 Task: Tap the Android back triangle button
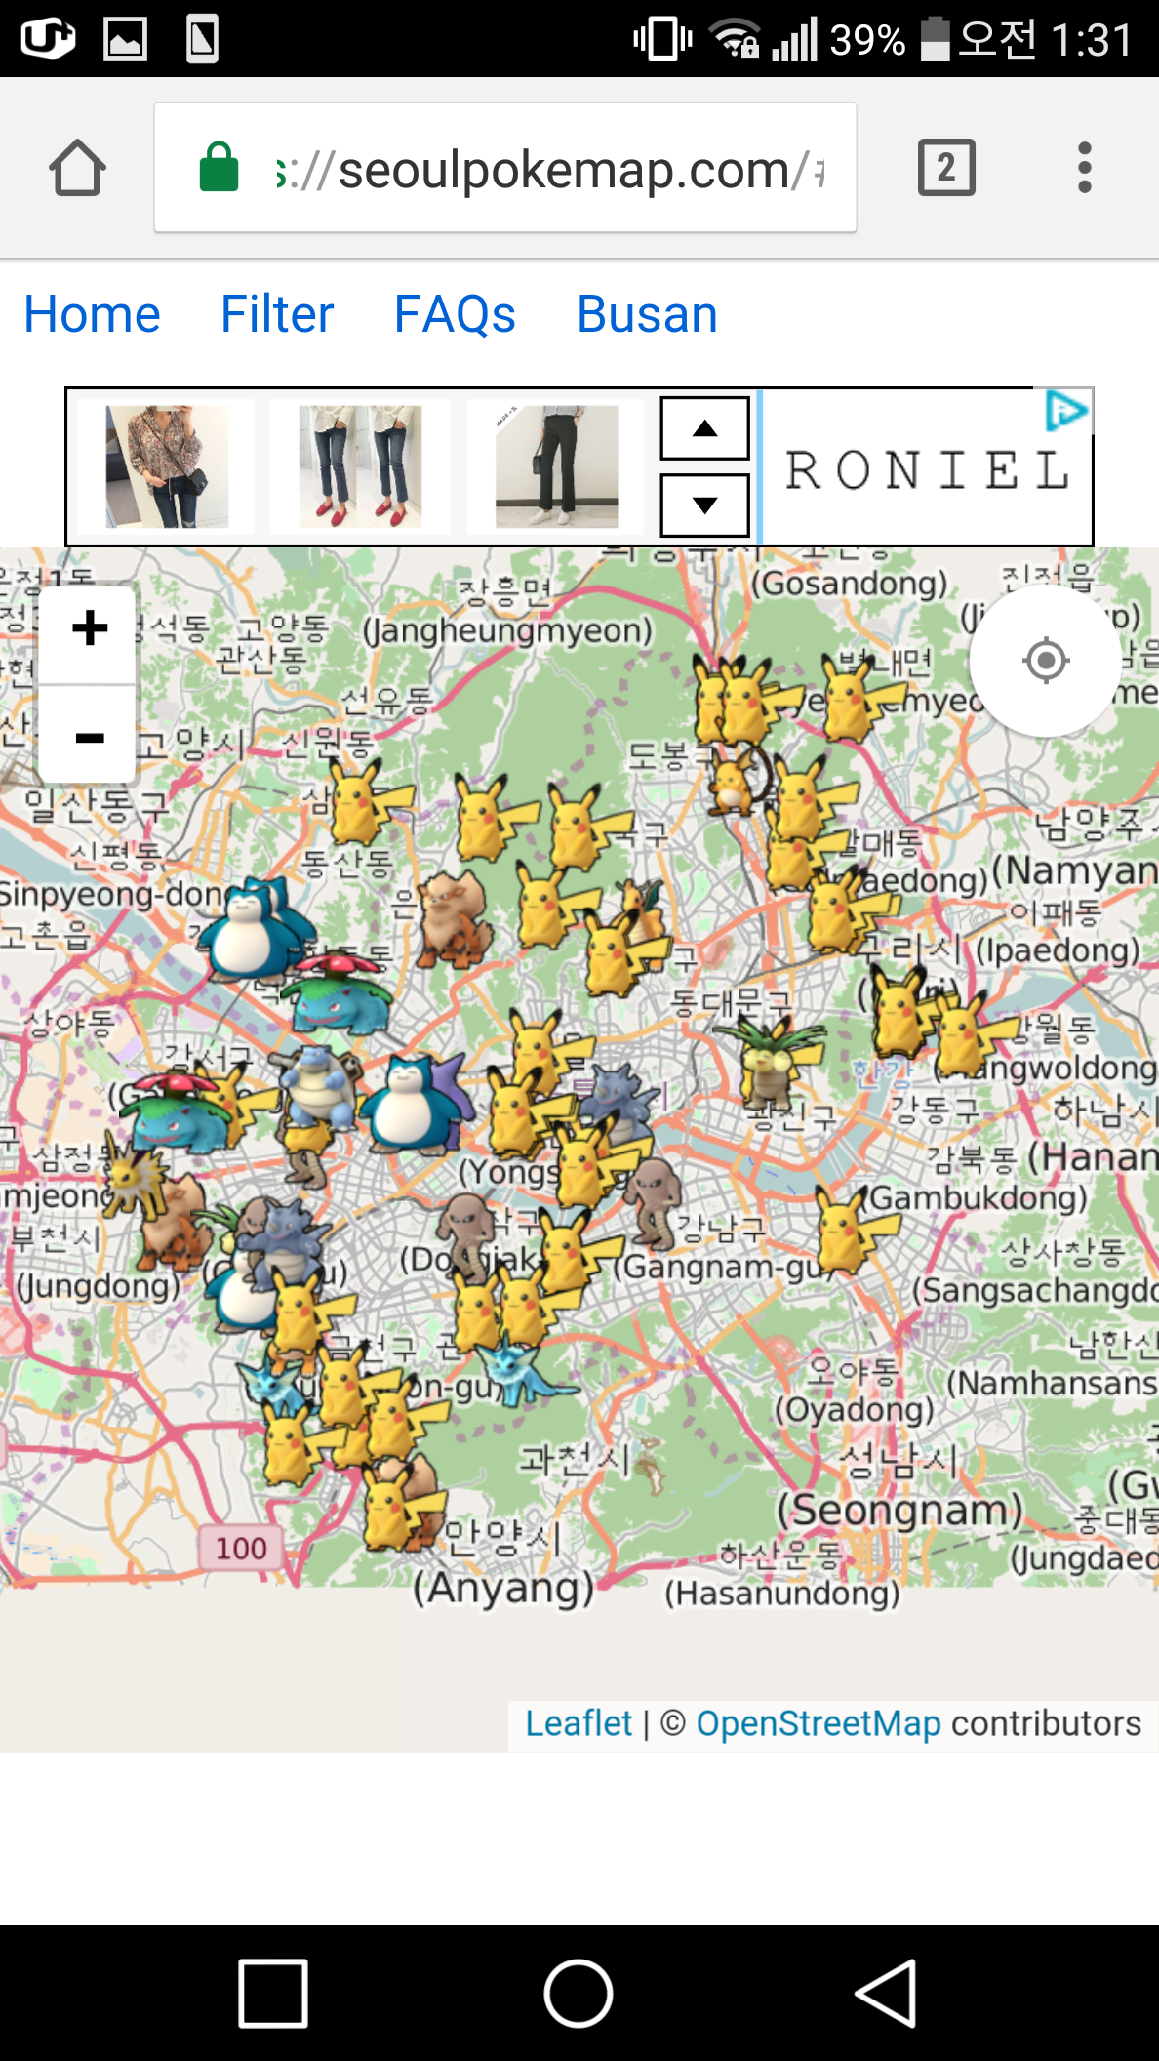(x=886, y=1993)
